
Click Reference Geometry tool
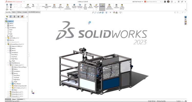pos(80,6)
